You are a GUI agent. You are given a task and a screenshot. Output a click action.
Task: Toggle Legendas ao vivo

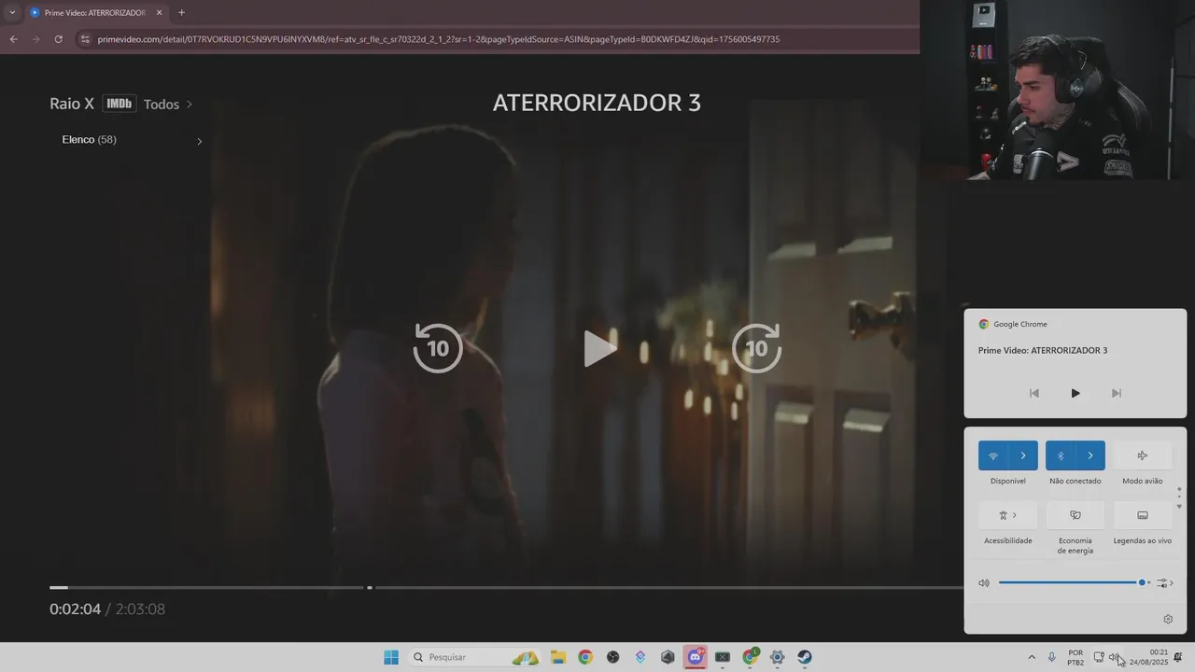[x=1143, y=515]
